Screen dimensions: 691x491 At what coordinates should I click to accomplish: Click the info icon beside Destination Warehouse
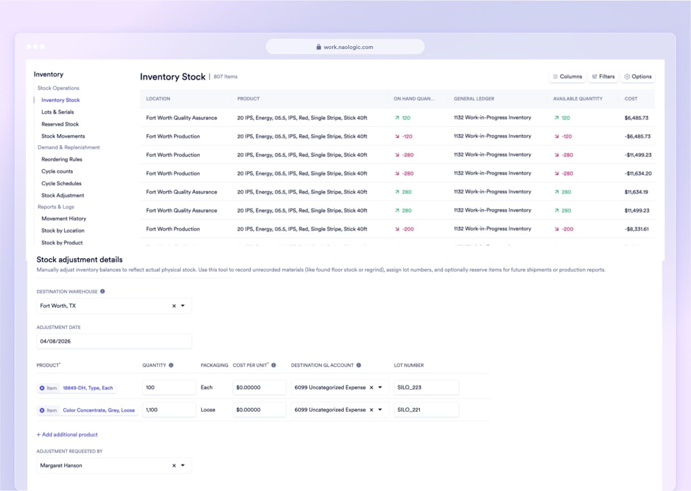coord(102,291)
